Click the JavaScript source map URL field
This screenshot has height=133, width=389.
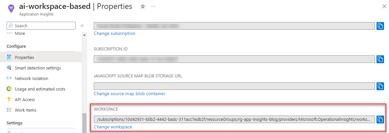234,86
